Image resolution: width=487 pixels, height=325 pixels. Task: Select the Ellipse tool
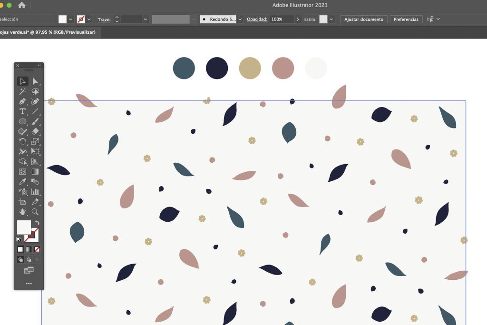22,121
